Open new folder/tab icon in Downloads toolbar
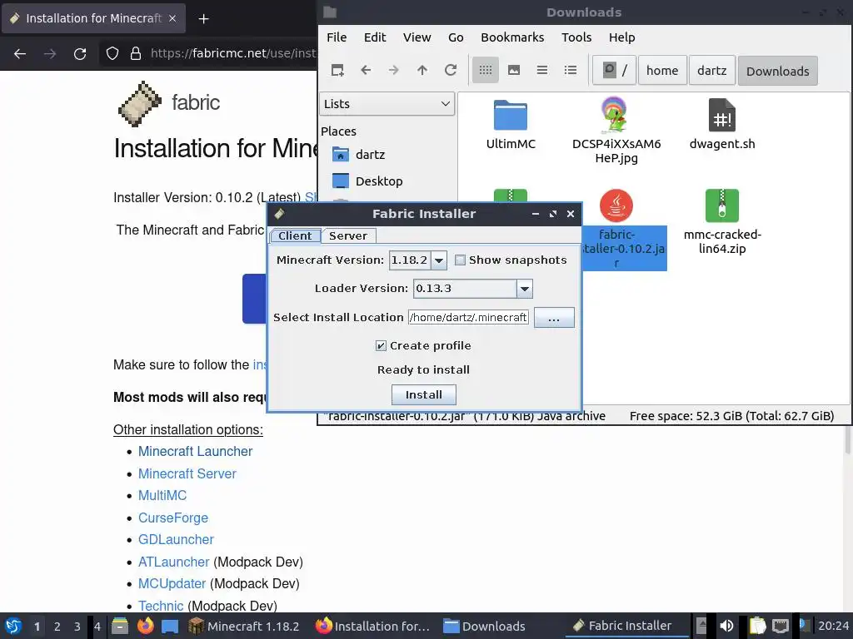Screen dimensions: 853x639 pos(337,70)
